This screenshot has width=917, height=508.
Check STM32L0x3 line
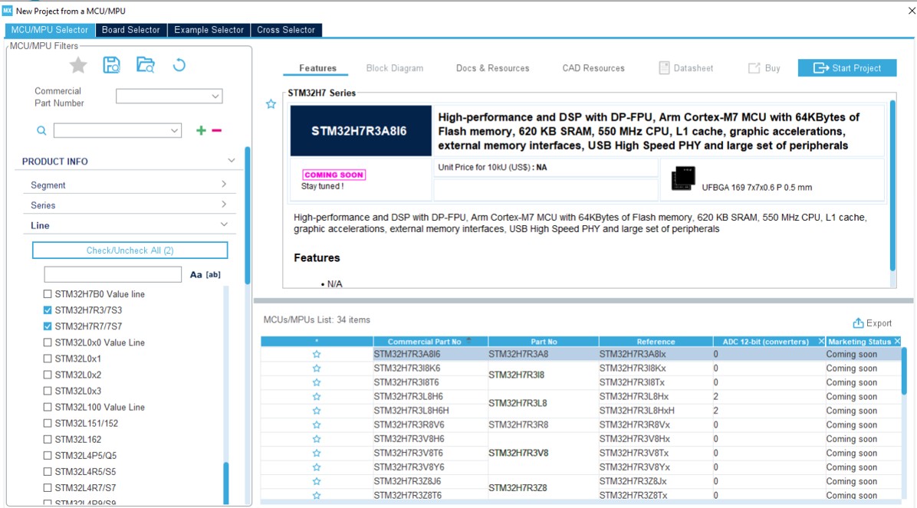click(48, 391)
